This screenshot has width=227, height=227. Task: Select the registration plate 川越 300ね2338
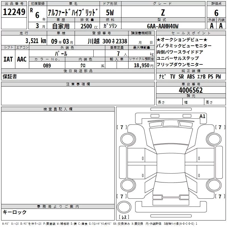pyautogui.click(x=107, y=41)
